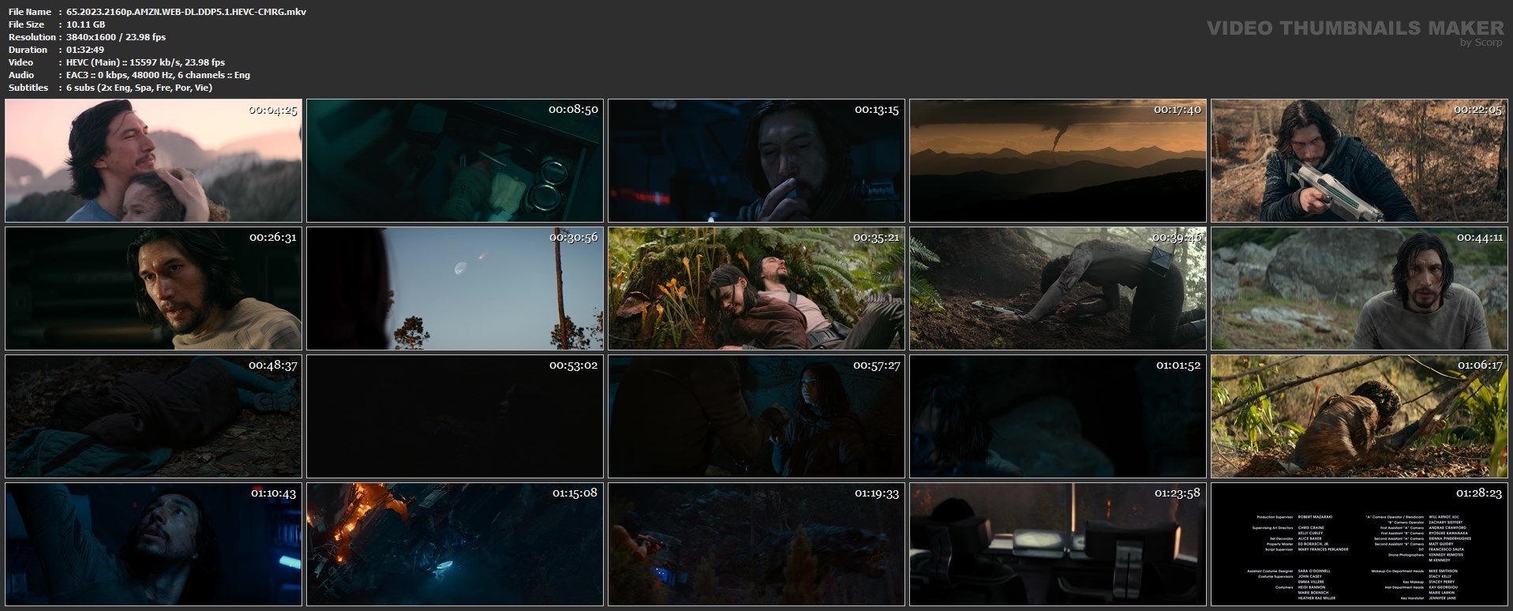The image size is (1513, 611).
Task: Select the thumbnail at 01:19:33
Action: point(756,544)
